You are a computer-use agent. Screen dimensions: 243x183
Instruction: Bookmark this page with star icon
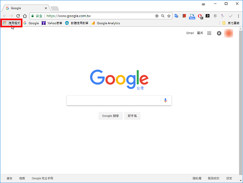point(169,16)
